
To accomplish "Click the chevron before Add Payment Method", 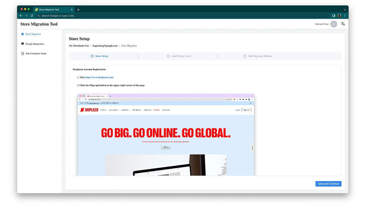I will tap(218, 56).
